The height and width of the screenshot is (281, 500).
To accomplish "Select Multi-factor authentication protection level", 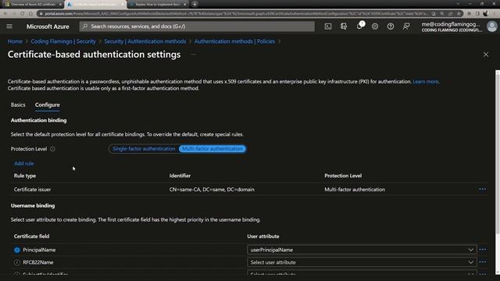I will click(212, 149).
